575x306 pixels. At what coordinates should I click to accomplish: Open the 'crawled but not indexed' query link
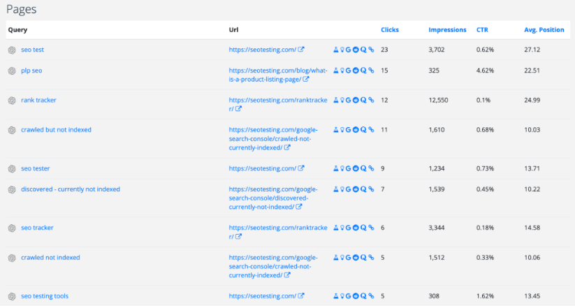(x=56, y=130)
